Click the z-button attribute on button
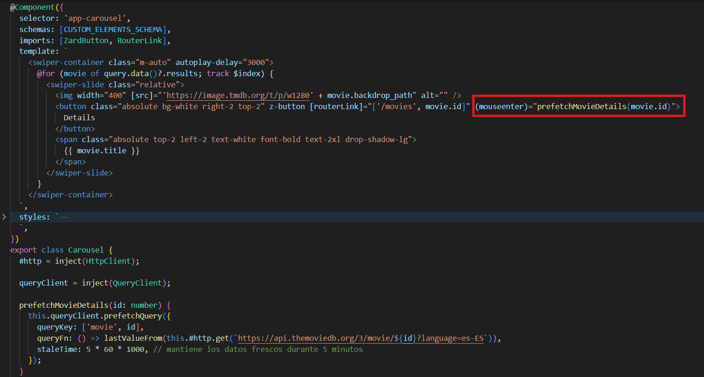The width and height of the screenshot is (704, 377). (287, 106)
